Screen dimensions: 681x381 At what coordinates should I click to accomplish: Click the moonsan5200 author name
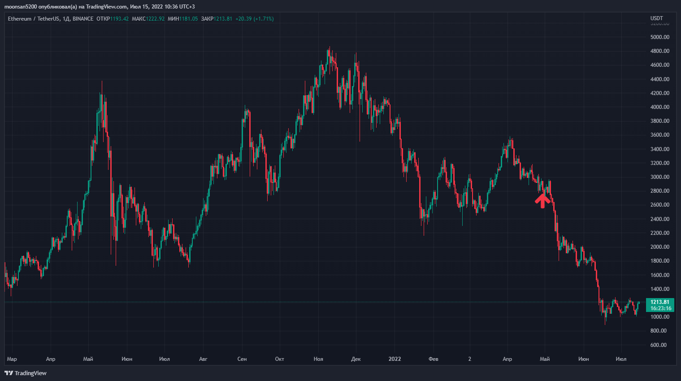coord(21,7)
